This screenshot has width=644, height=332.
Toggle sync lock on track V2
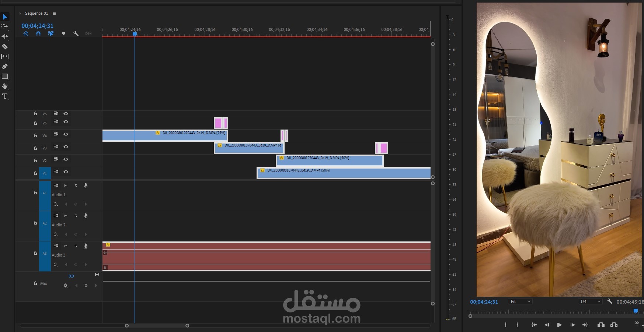pos(56,159)
